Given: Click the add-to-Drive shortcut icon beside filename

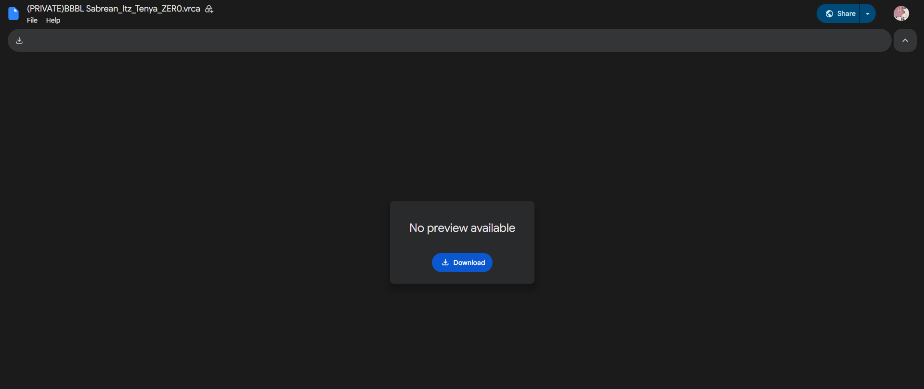Looking at the screenshot, I should pos(209,9).
